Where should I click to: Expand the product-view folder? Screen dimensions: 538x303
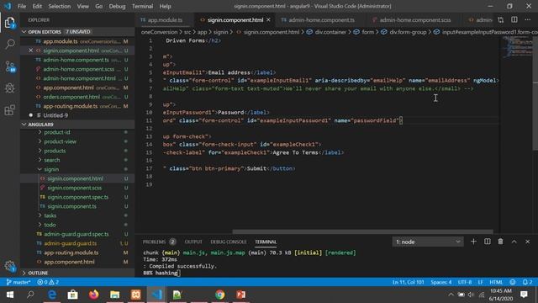(x=77, y=141)
